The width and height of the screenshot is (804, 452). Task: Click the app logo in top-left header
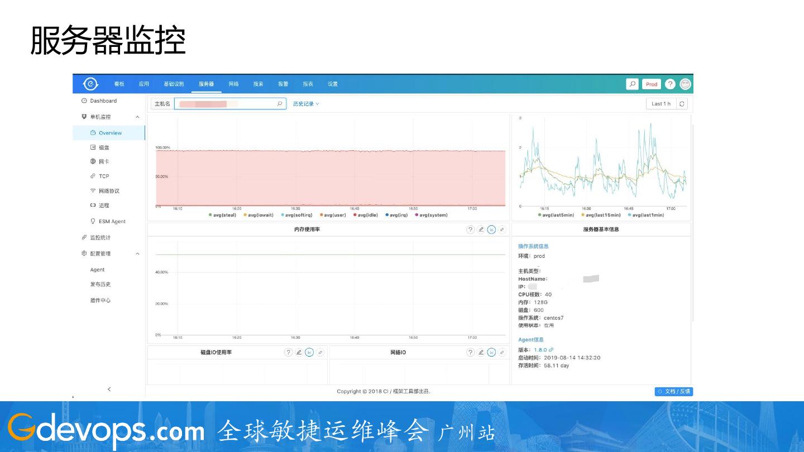tap(90, 84)
